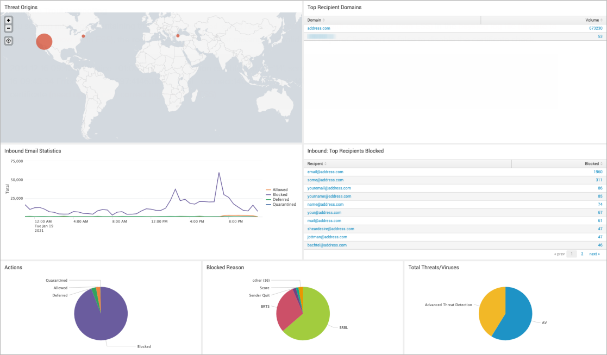Click the large red threat marker on the map

pyautogui.click(x=45, y=40)
